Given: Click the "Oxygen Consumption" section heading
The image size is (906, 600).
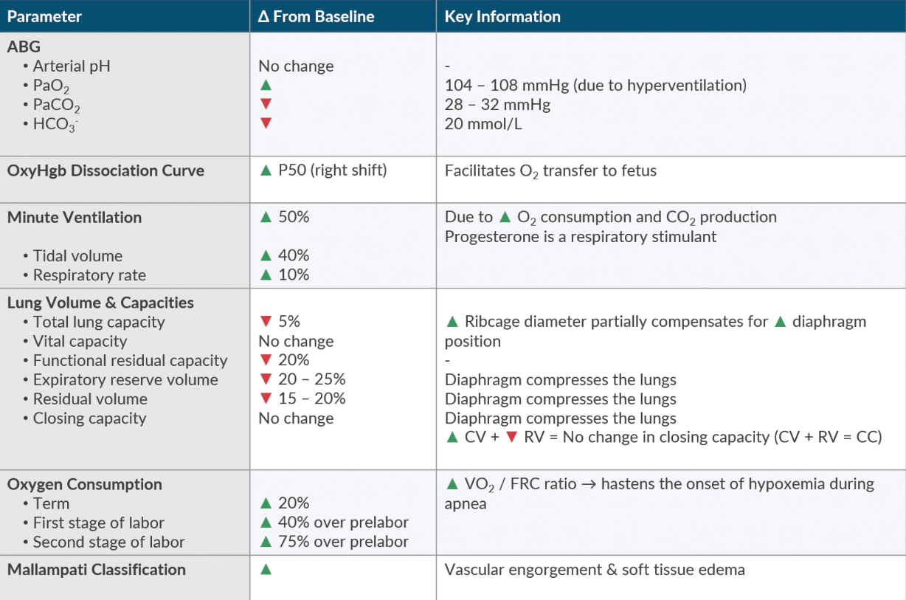Looking at the screenshot, I should (85, 484).
